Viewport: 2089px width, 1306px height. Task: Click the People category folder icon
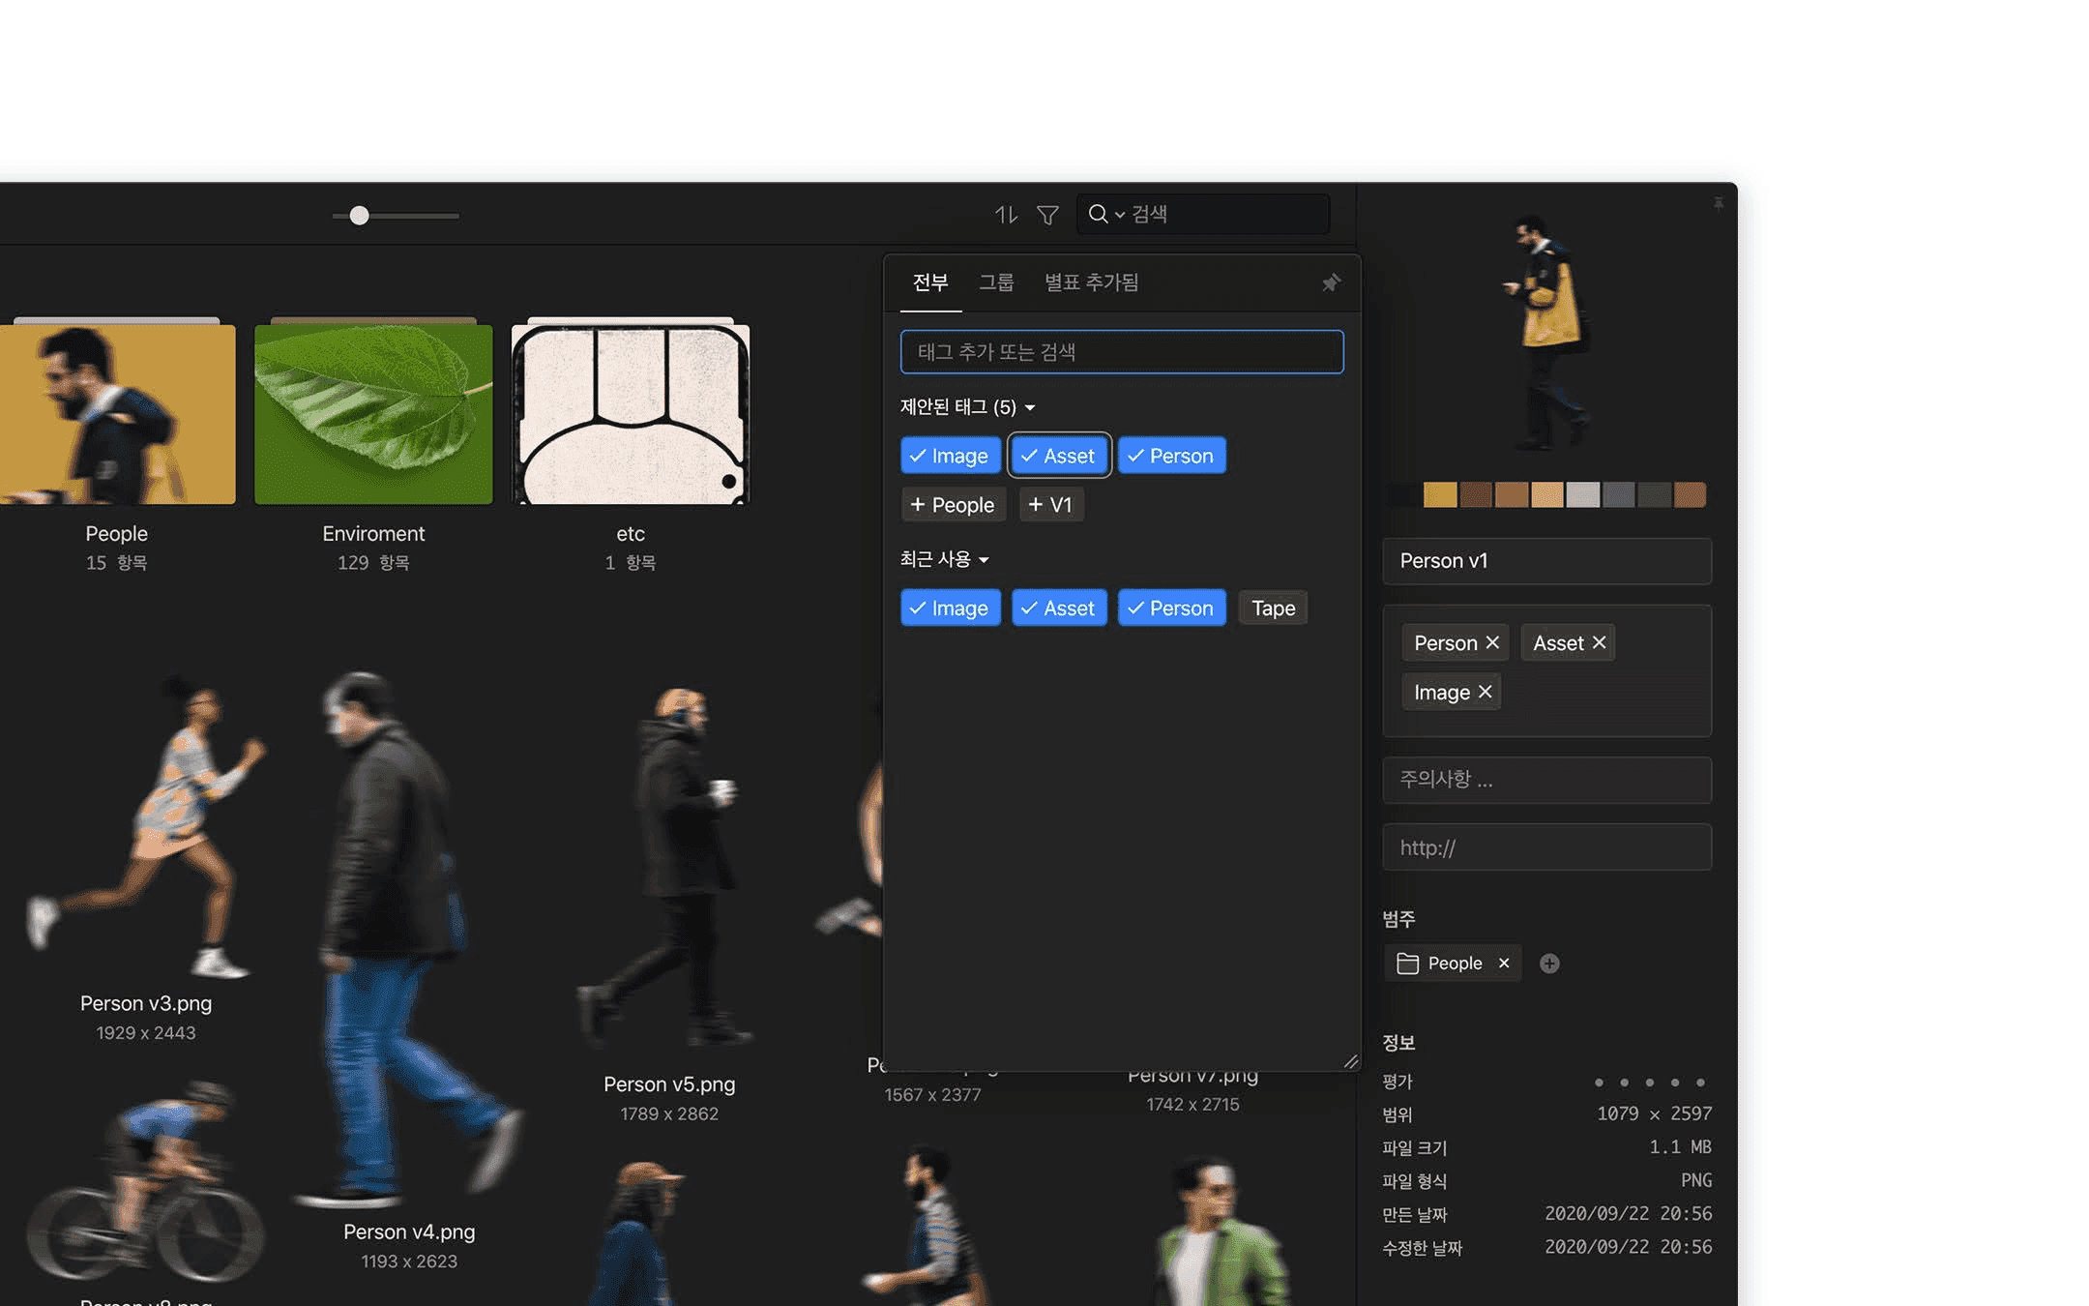click(x=1408, y=964)
